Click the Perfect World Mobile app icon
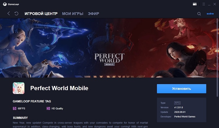 pos(19,88)
